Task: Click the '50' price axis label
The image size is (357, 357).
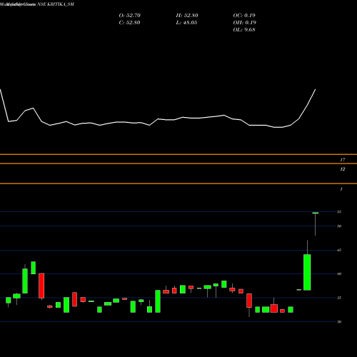Action: click(339, 226)
